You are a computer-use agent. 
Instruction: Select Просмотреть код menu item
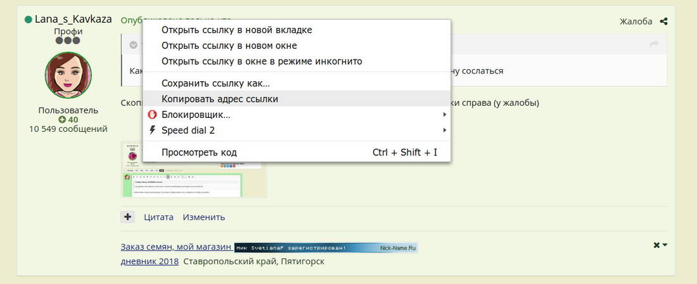click(199, 152)
